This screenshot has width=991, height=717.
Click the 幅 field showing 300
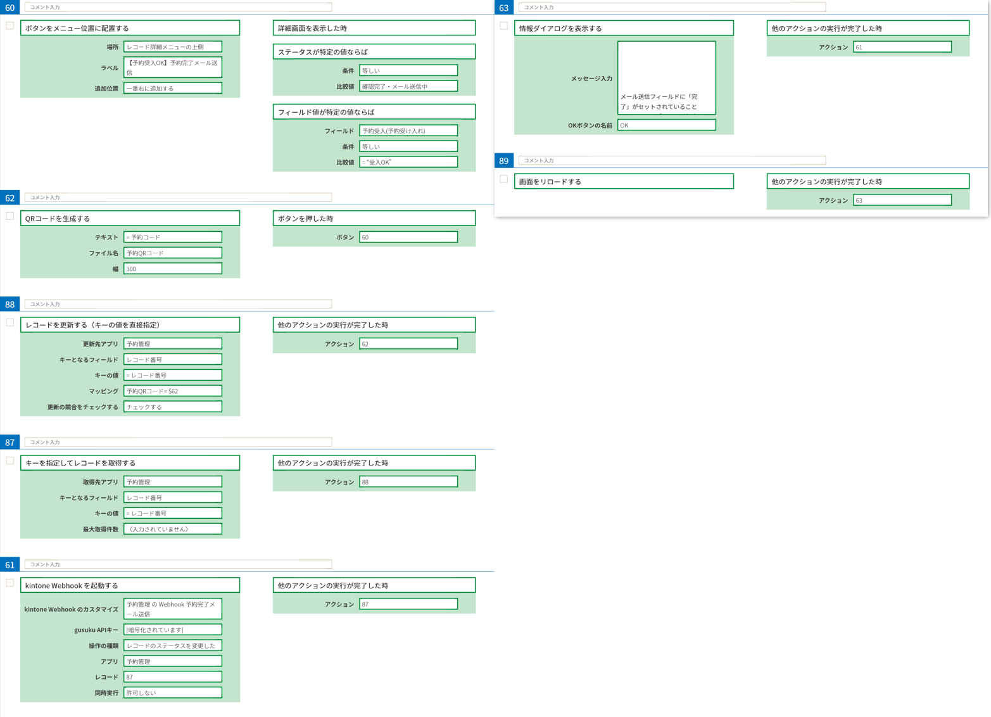173,269
